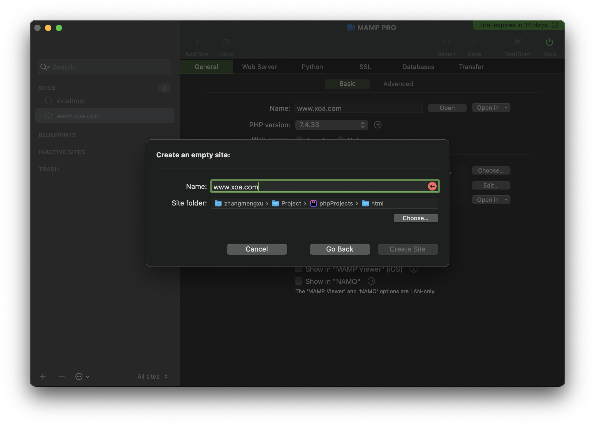This screenshot has height=426, width=595.
Task: Click the TRASH section header
Action: tap(49, 169)
